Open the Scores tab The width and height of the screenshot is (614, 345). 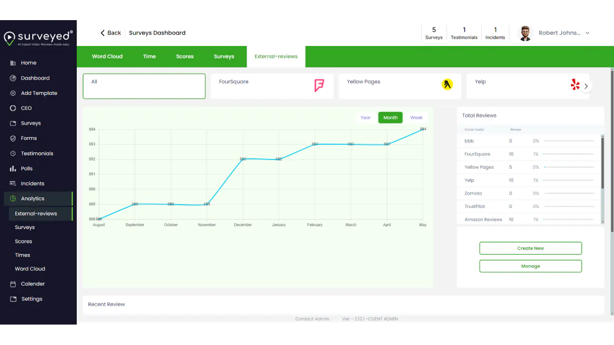coord(185,57)
